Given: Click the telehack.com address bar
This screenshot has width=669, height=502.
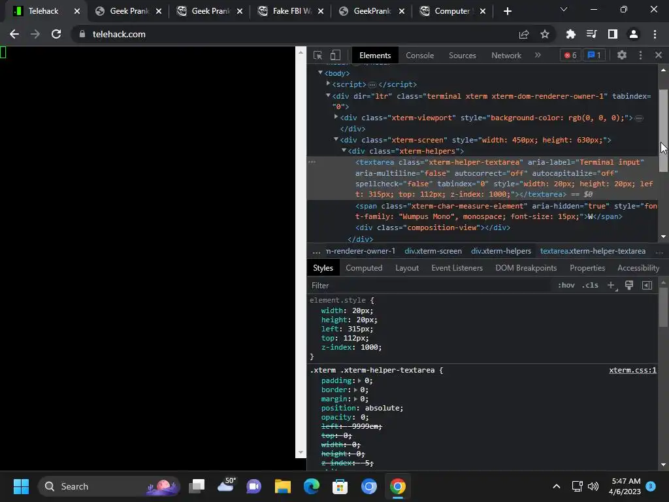Looking at the screenshot, I should [x=295, y=34].
